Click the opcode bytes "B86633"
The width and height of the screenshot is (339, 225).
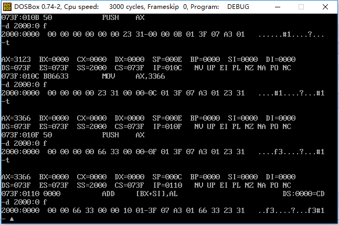click(56, 76)
